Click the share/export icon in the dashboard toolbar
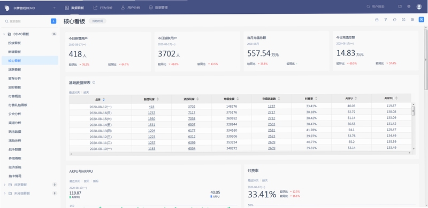 [x=403, y=20]
